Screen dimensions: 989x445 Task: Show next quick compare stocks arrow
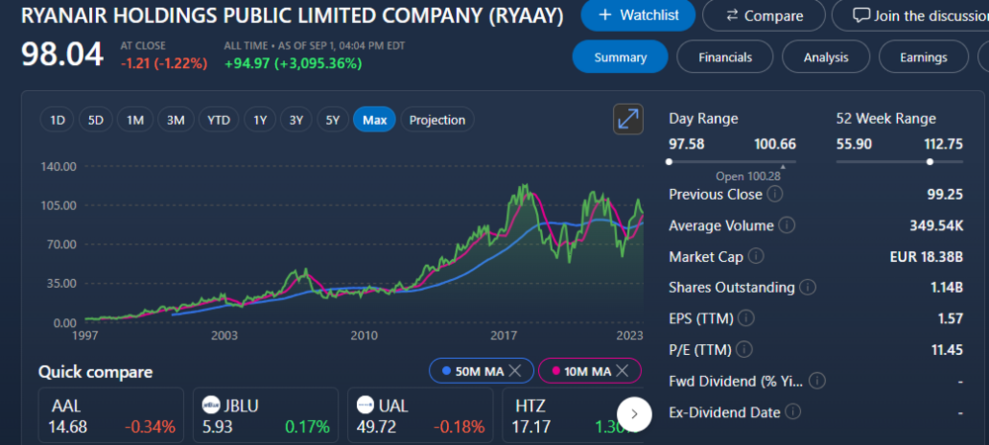pos(635,414)
